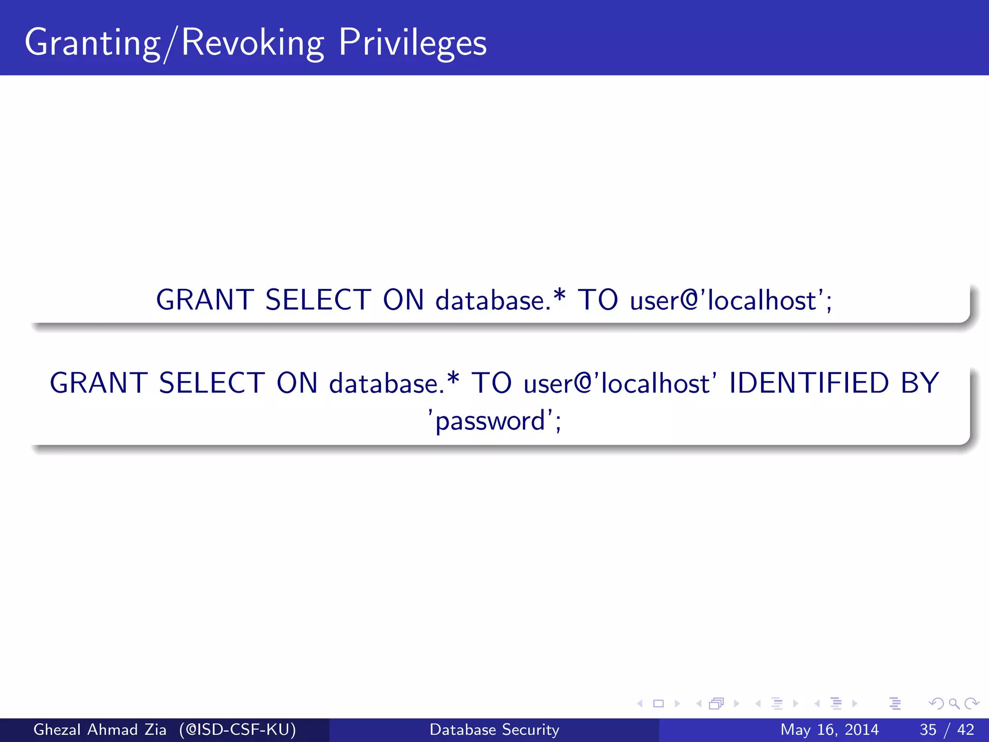Click author name Ghezal Ahmad Zia in footer

(x=100, y=729)
